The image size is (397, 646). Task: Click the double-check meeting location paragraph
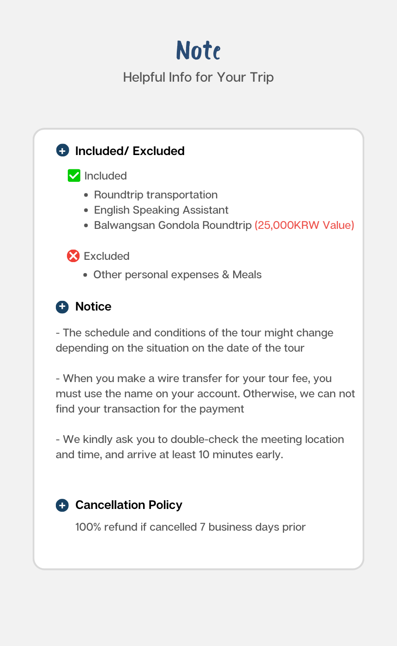pyautogui.click(x=199, y=447)
